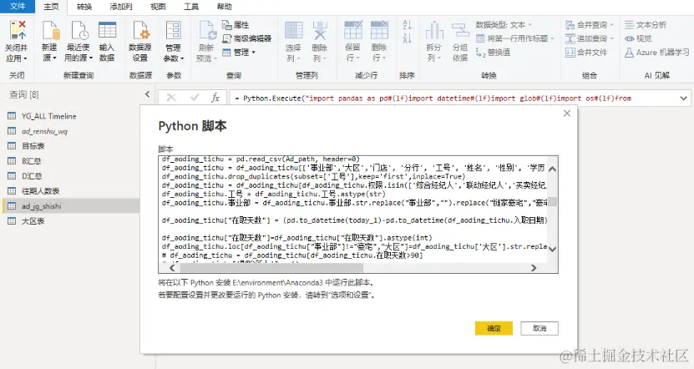
Task: Open the 管理 (Manage) query dropdown
Action: point(239,53)
